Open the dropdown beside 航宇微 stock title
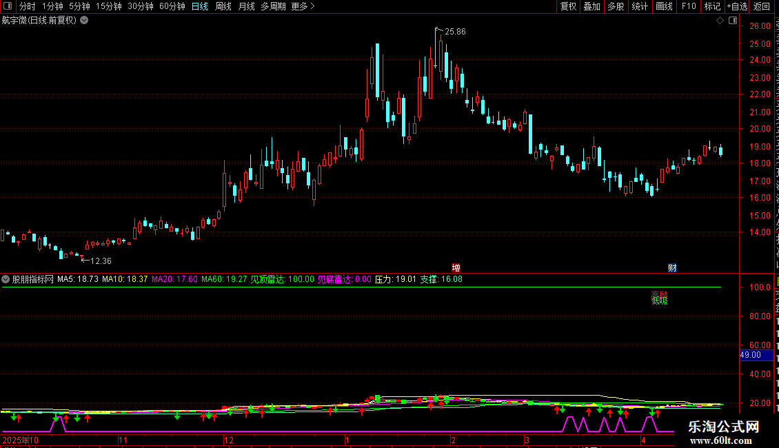Viewport: 779px width, 448px height. click(x=85, y=21)
